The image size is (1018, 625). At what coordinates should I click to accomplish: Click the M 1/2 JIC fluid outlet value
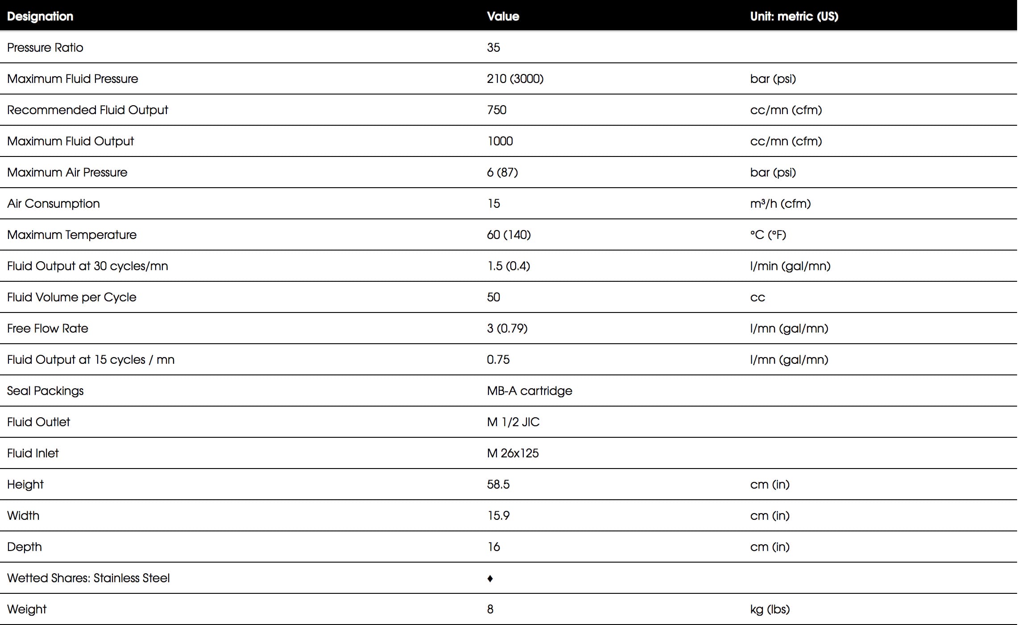click(513, 422)
